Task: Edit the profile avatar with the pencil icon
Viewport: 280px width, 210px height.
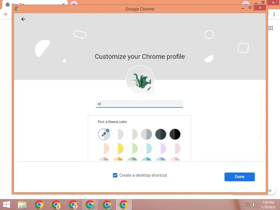Action: pyautogui.click(x=149, y=88)
